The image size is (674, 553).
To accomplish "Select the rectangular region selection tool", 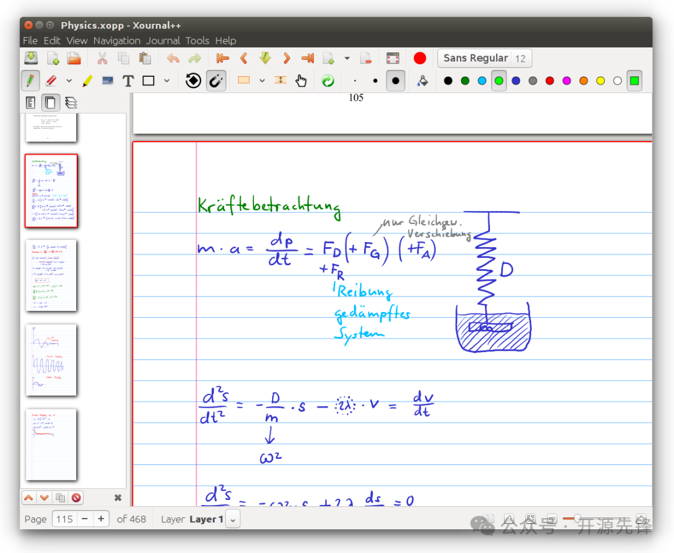I will pos(244,81).
